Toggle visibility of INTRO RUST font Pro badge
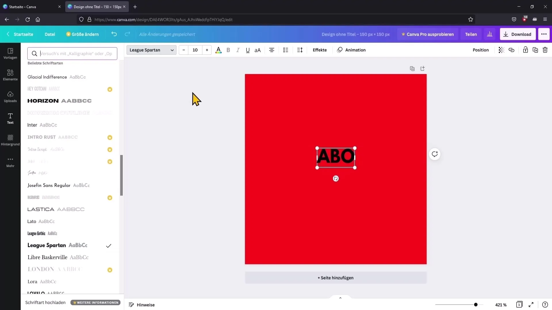Viewport: 552px width, 310px height. click(110, 137)
